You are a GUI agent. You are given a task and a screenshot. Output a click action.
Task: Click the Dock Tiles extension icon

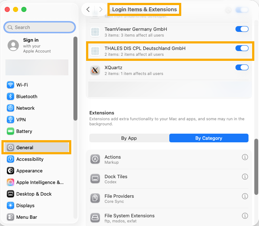tap(95, 179)
